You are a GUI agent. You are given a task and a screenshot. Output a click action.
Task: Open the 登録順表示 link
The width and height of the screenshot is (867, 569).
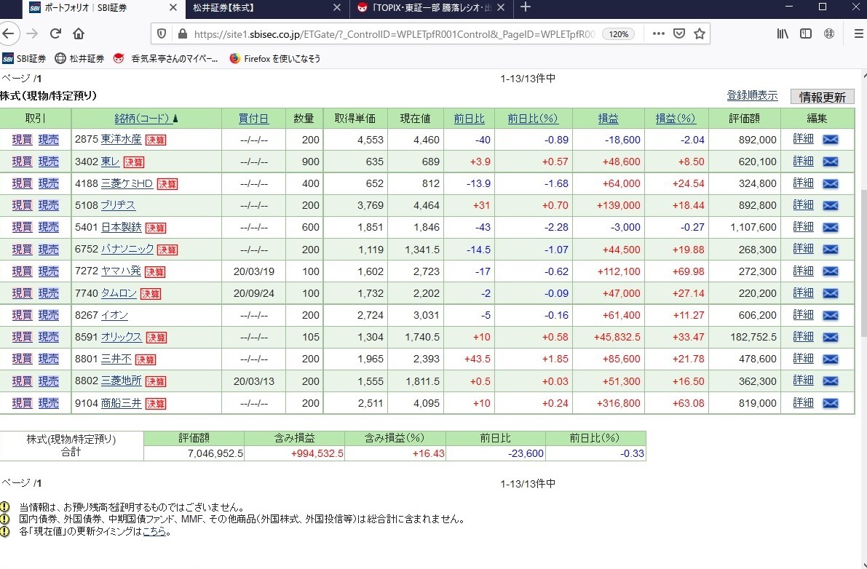[752, 95]
